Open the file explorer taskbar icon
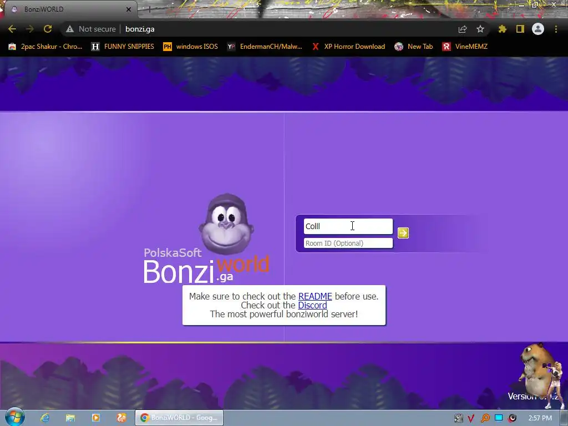This screenshot has width=568, height=426. pos(70,418)
